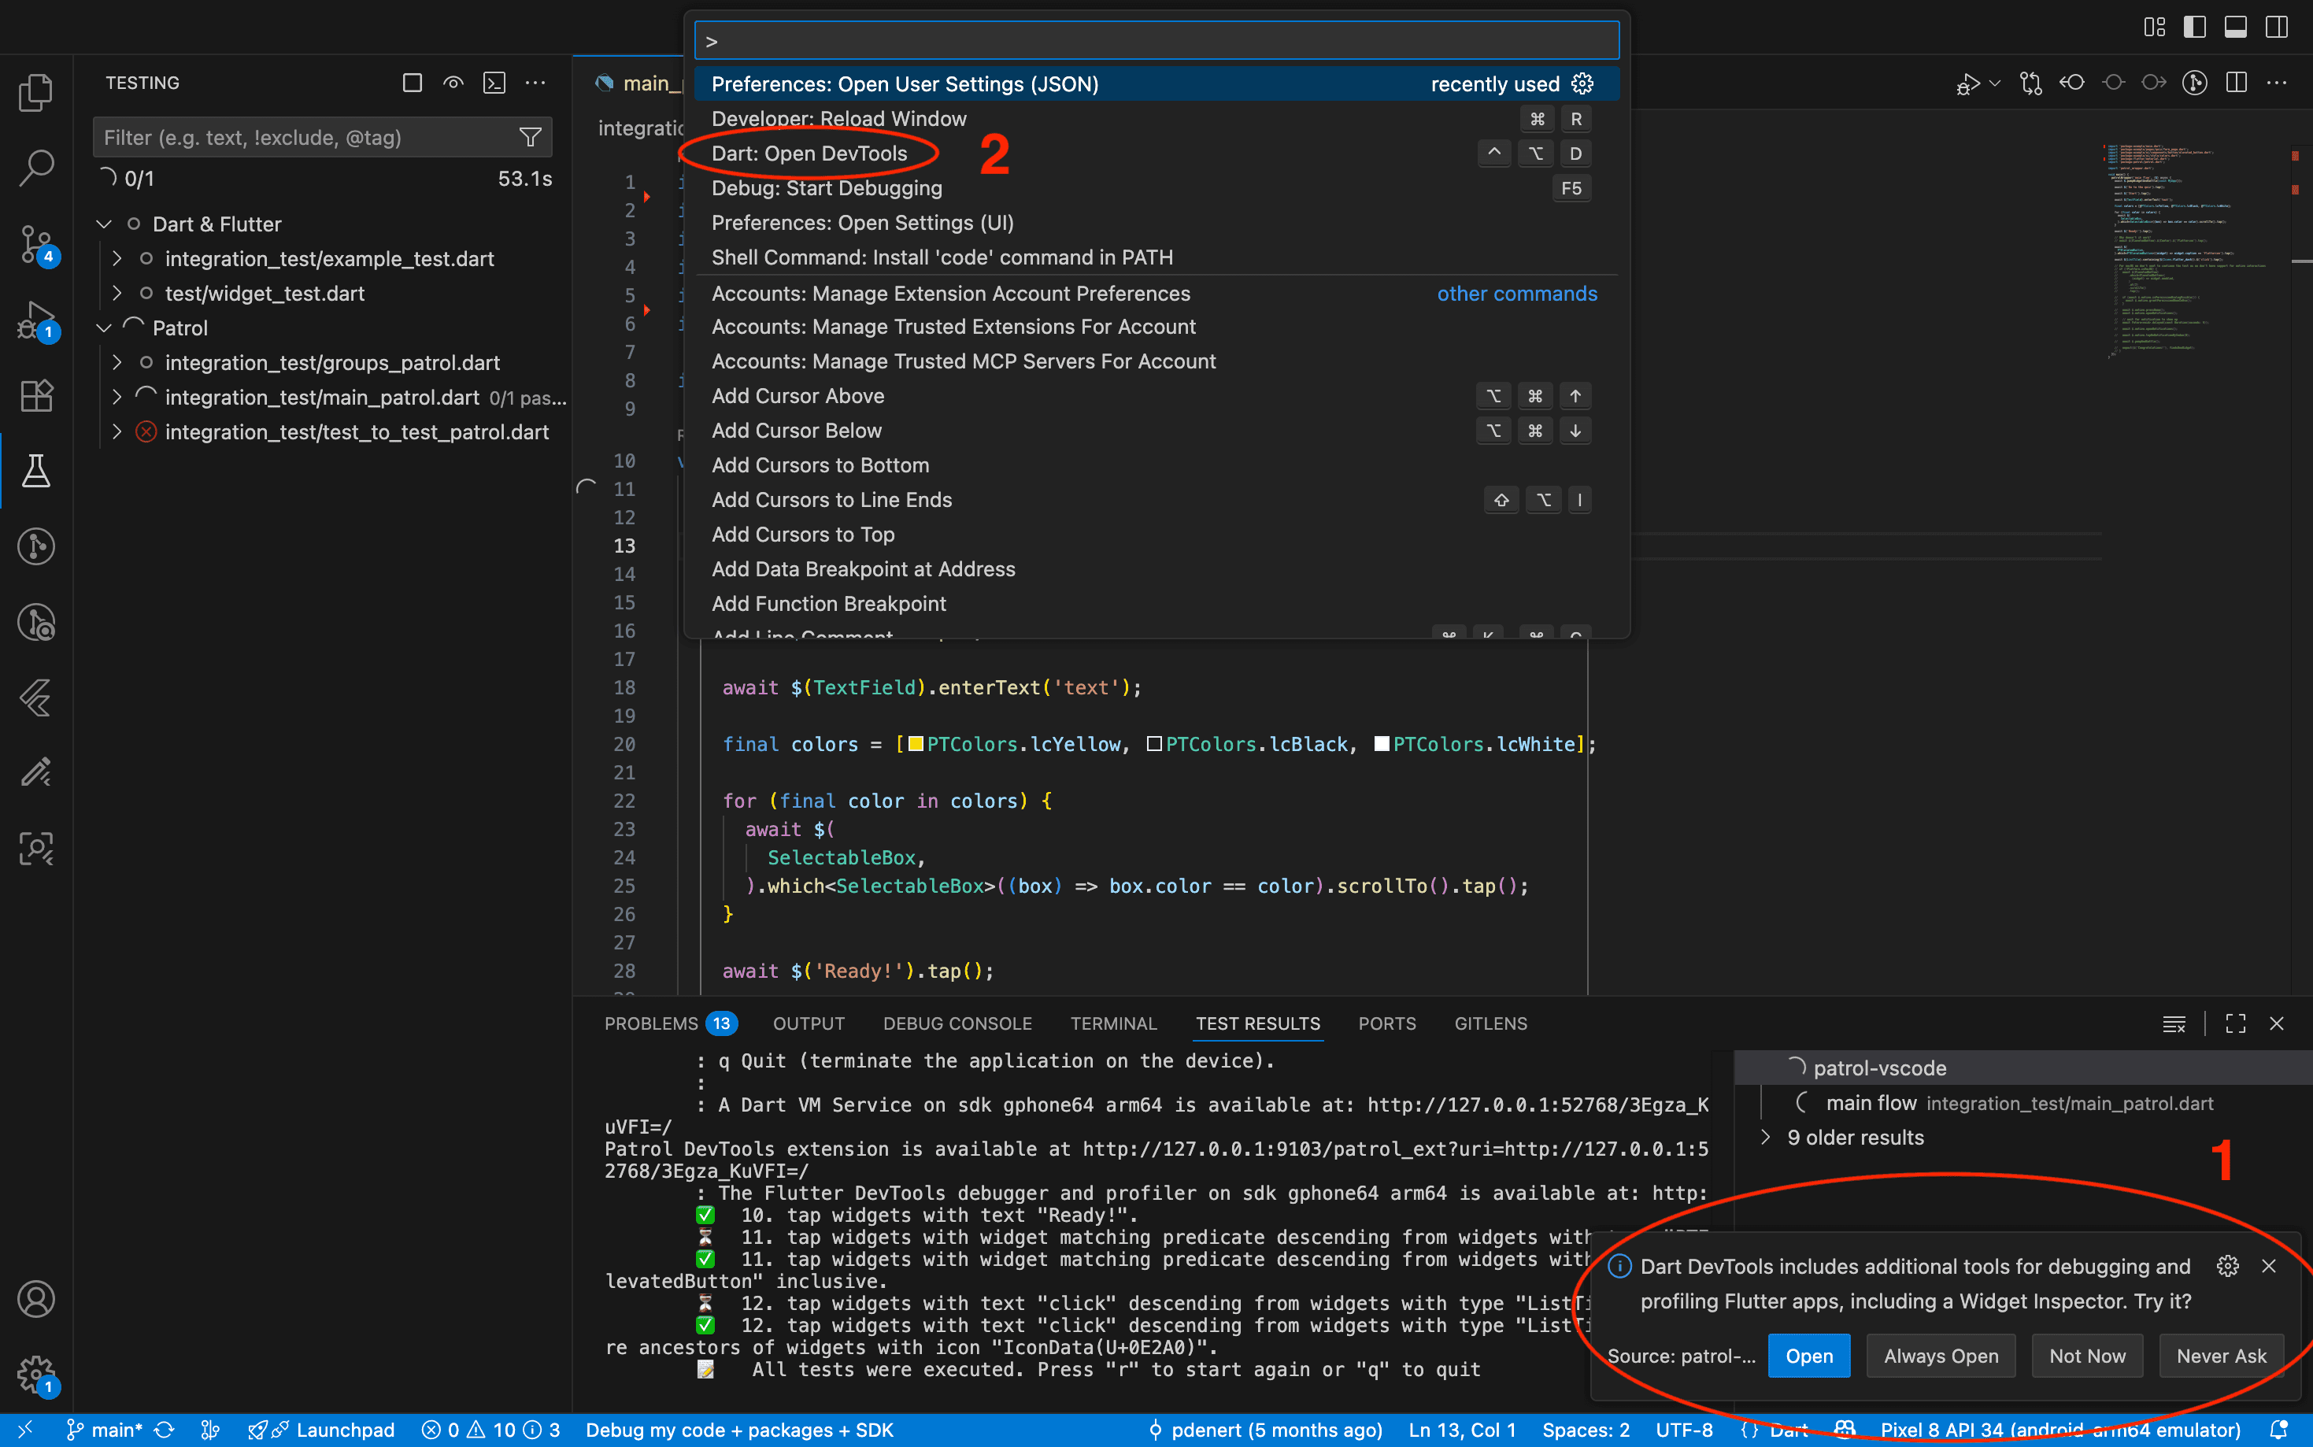Screen dimensions: 2313x1447
Task: Open the Flutter sidebar view
Action: coord(36,698)
